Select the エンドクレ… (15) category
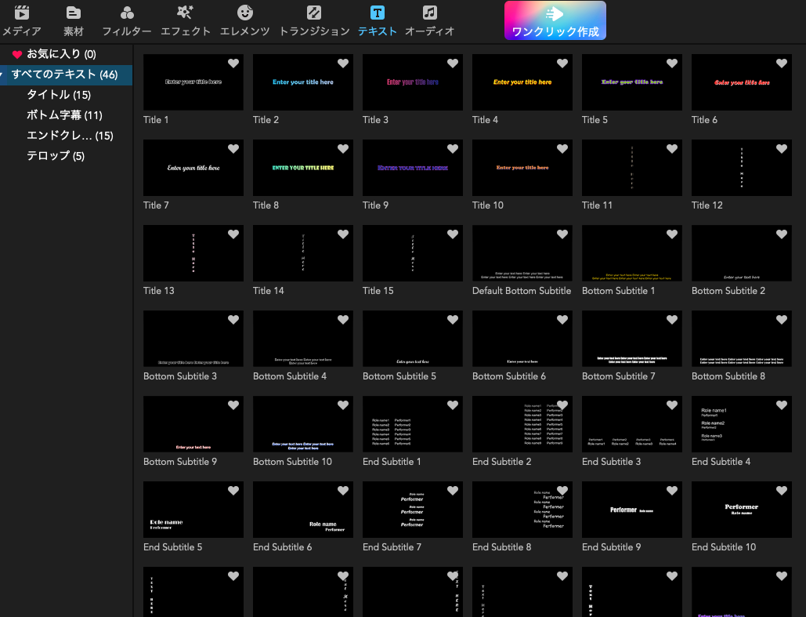 70,136
